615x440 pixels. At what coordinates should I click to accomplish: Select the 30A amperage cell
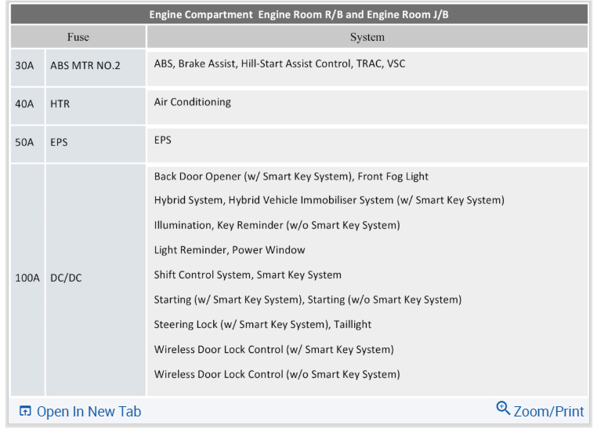click(25, 66)
